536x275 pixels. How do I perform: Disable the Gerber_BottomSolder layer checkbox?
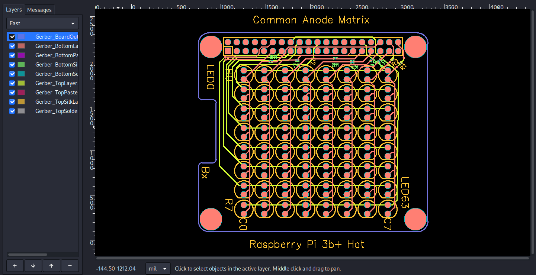(x=12, y=74)
